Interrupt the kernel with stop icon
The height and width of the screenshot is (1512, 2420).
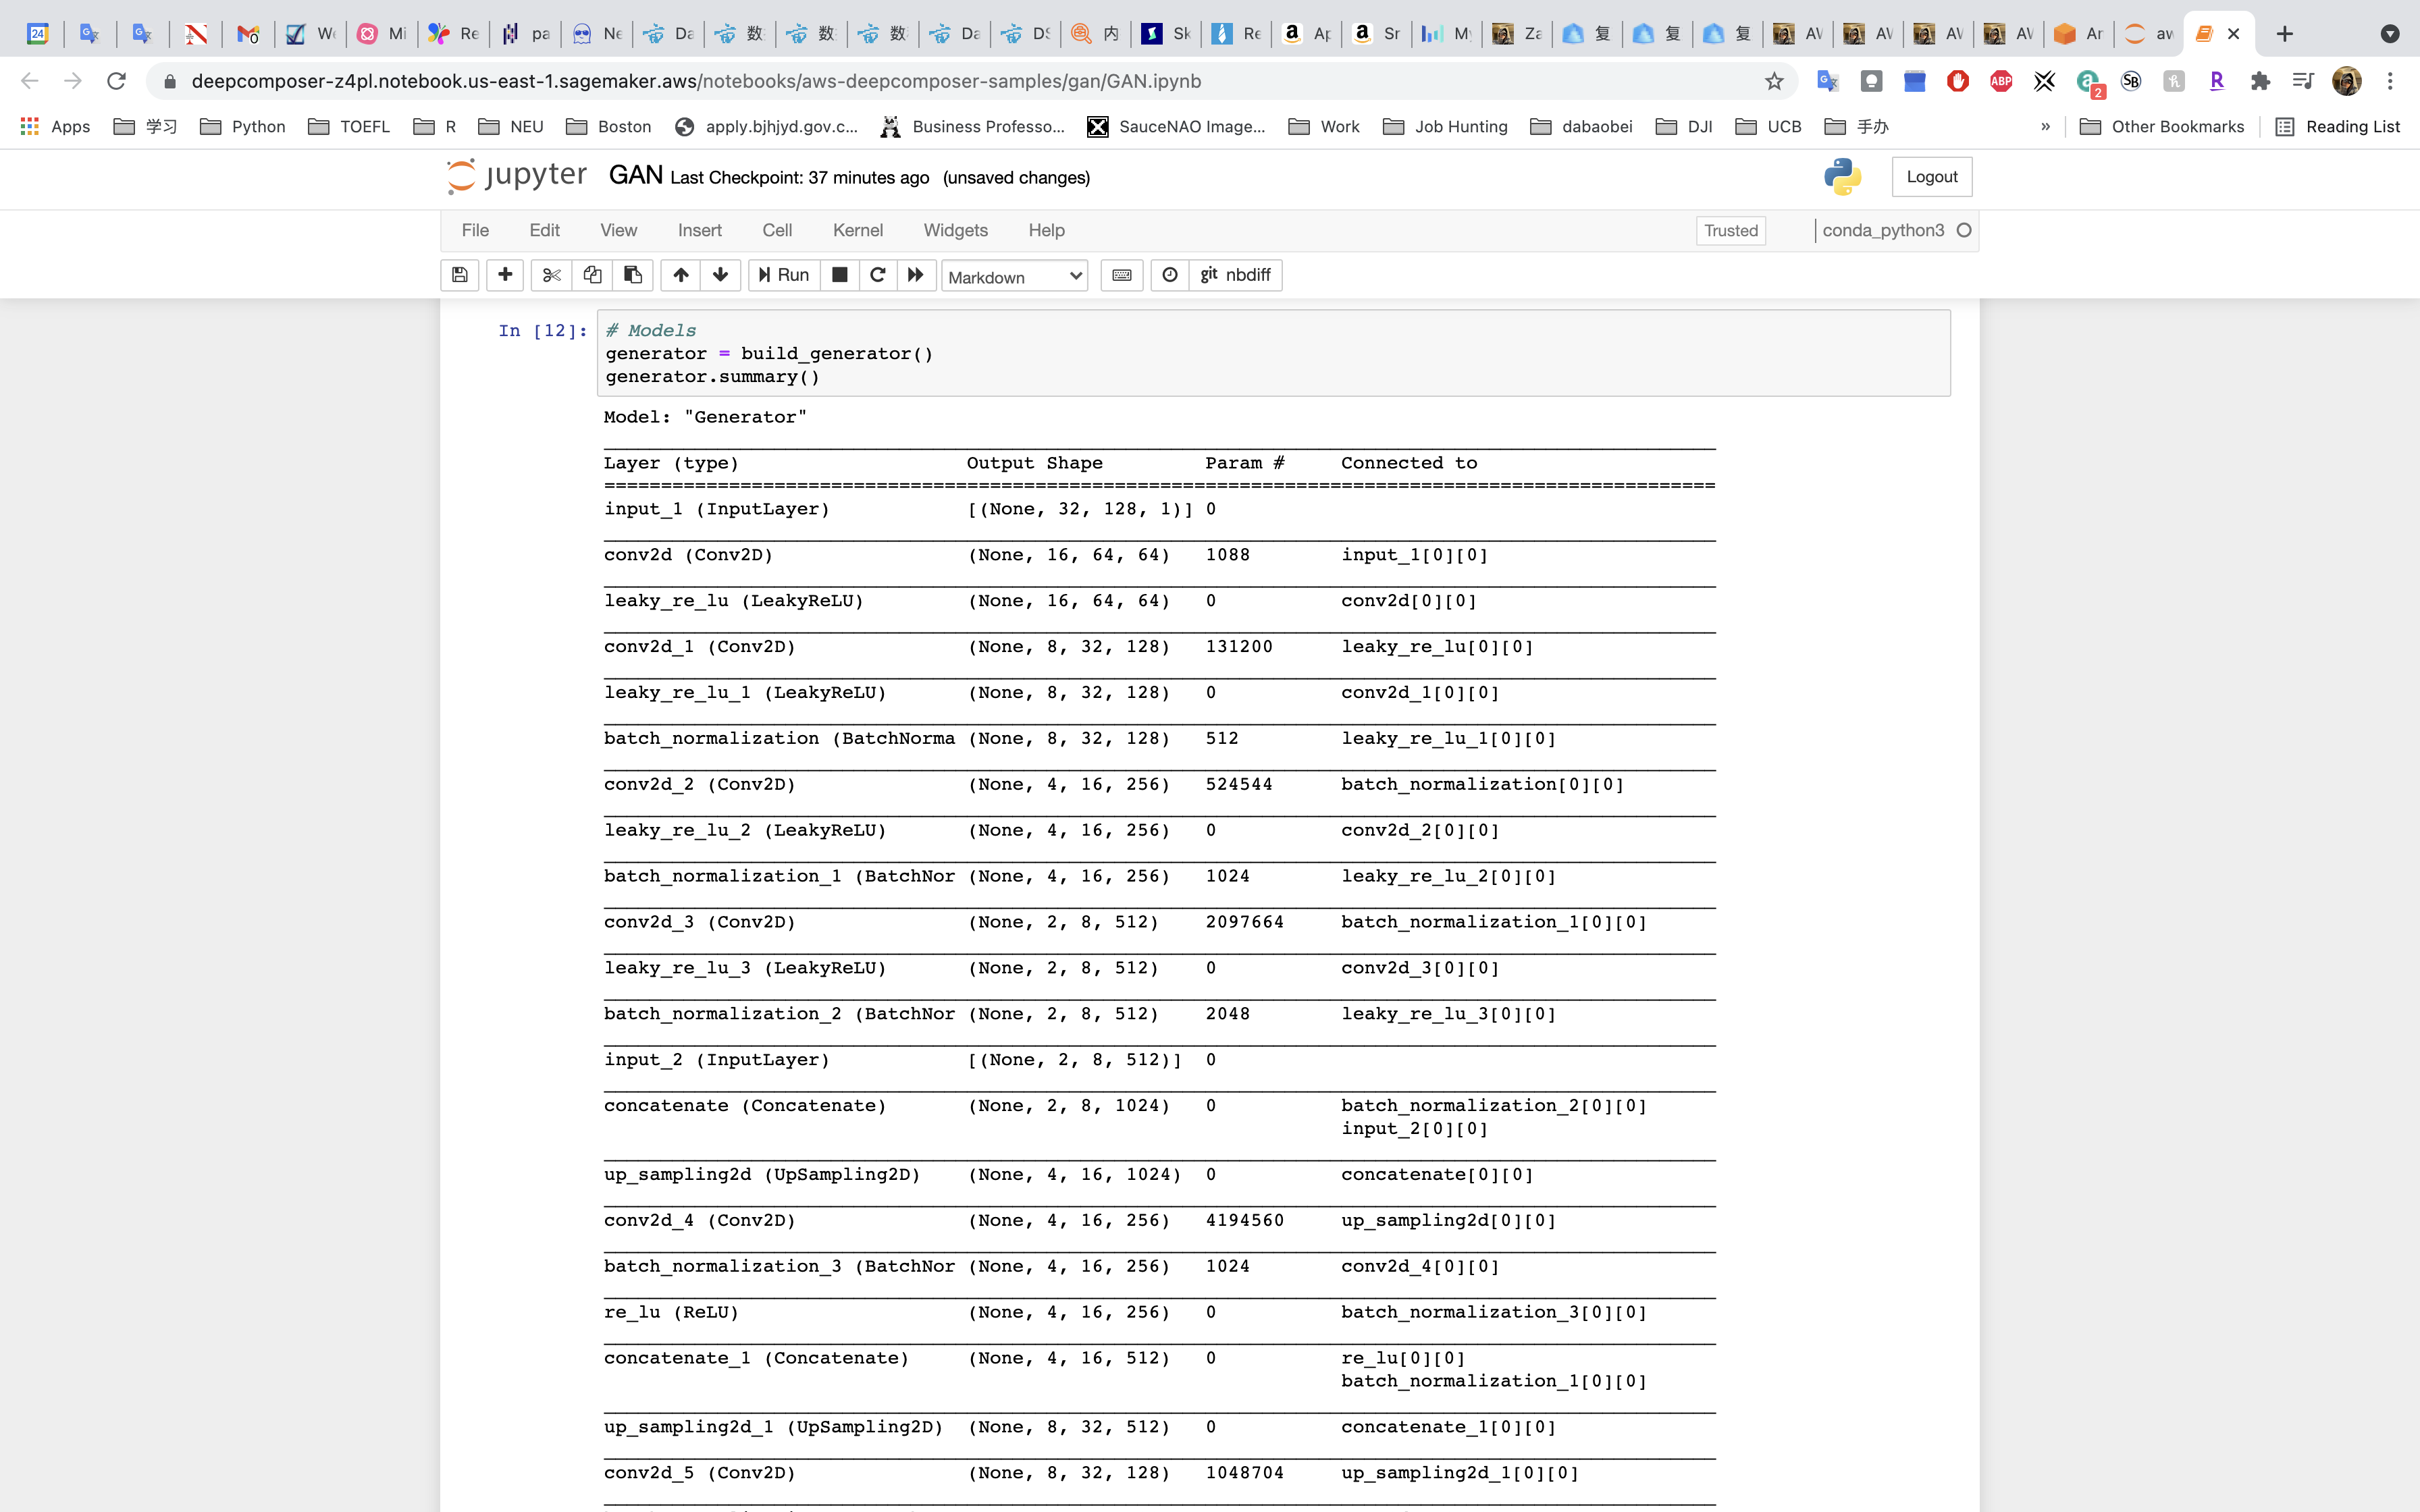click(840, 275)
